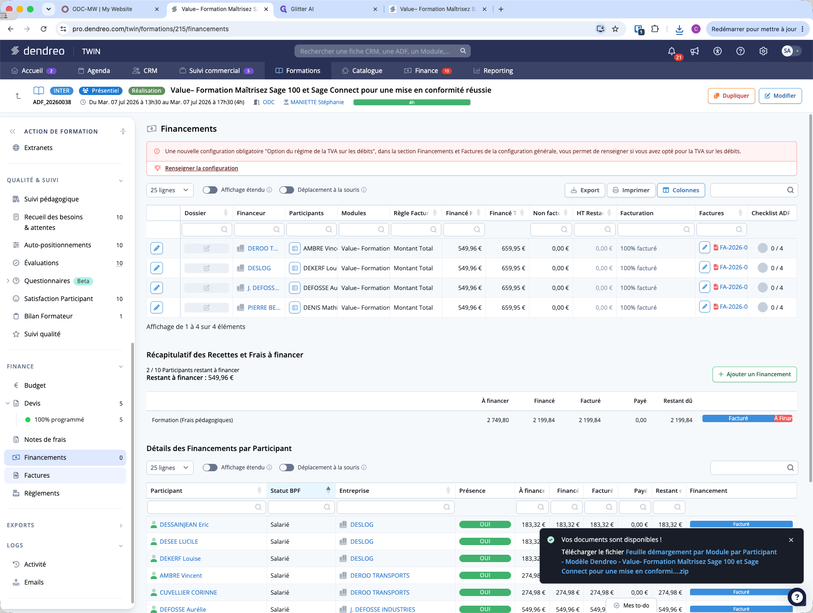Screen dimensions: 813x613
Task: Click the Colonnes button
Action: 681,190
